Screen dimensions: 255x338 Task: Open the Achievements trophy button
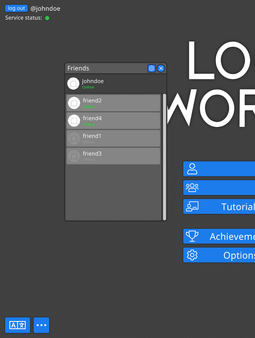tap(219, 236)
